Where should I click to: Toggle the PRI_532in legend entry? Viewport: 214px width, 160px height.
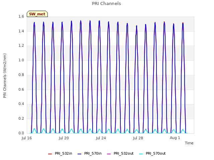(60, 153)
